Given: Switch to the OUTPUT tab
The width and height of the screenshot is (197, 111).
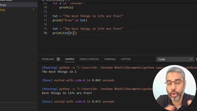Looking at the screenshot, I should click(70, 59).
